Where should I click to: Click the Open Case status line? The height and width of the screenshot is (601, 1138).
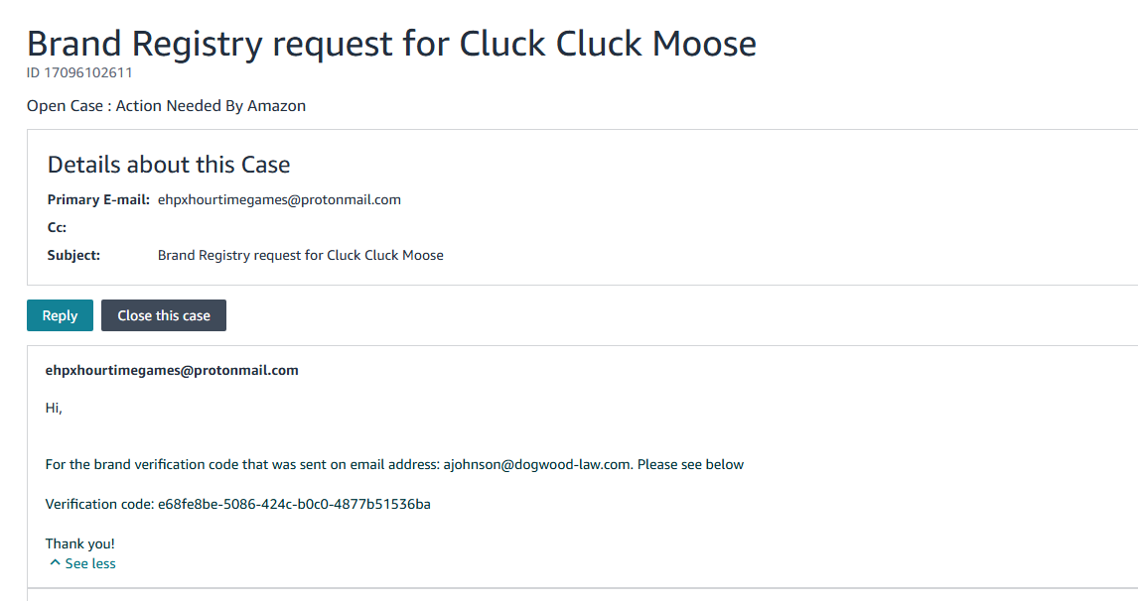coord(166,105)
